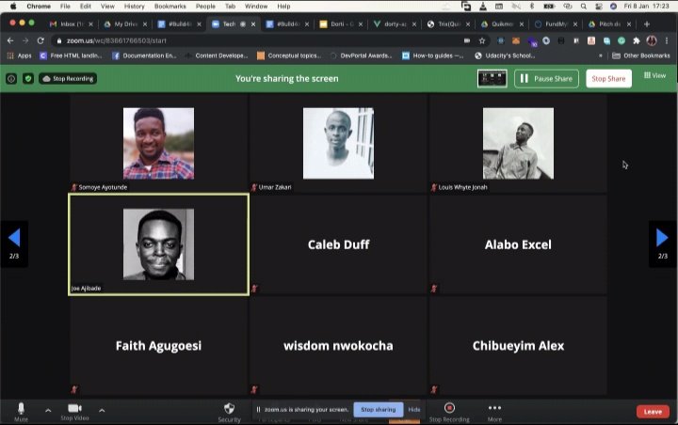Open Documentation En bookmark

point(144,55)
